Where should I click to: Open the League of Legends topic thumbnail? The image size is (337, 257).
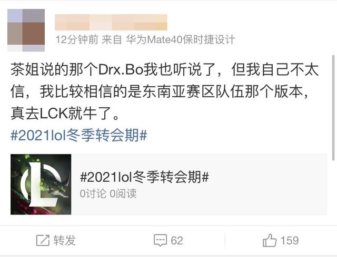click(41, 184)
